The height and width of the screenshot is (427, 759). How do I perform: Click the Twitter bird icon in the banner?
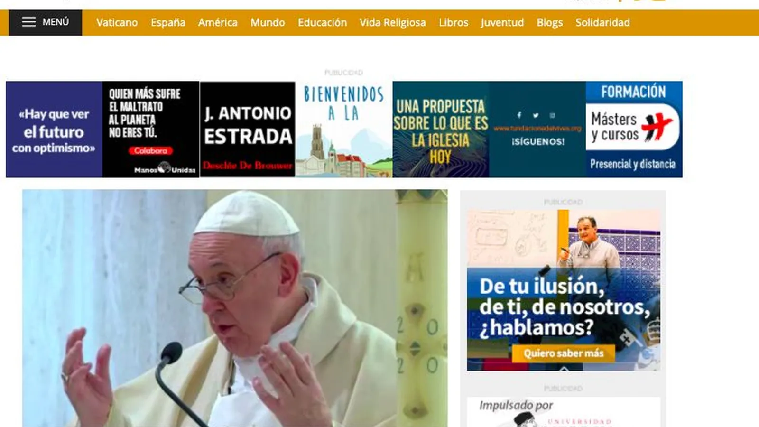coord(536,115)
